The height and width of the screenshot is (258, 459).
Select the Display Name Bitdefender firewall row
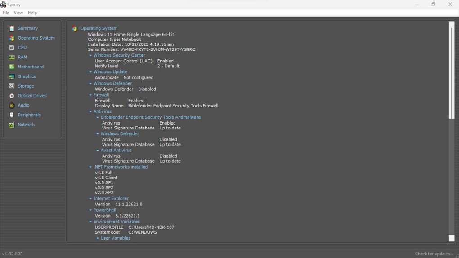click(x=157, y=106)
